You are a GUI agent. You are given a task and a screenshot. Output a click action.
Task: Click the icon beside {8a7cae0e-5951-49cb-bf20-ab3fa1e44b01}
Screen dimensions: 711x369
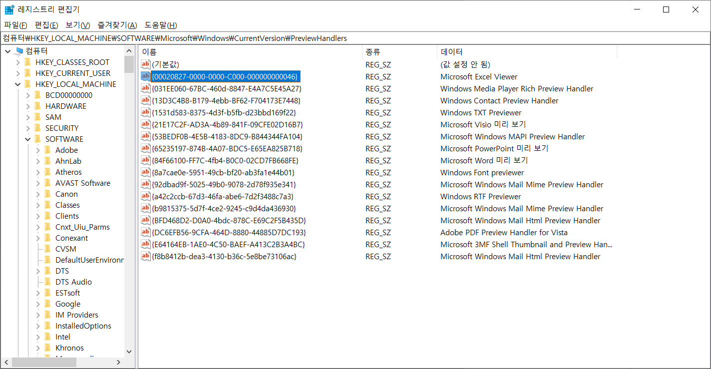(x=146, y=172)
